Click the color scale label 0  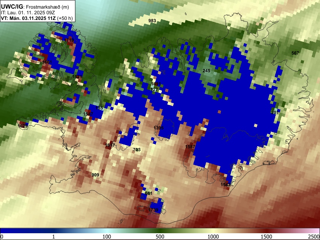click(x=2, y=237)
